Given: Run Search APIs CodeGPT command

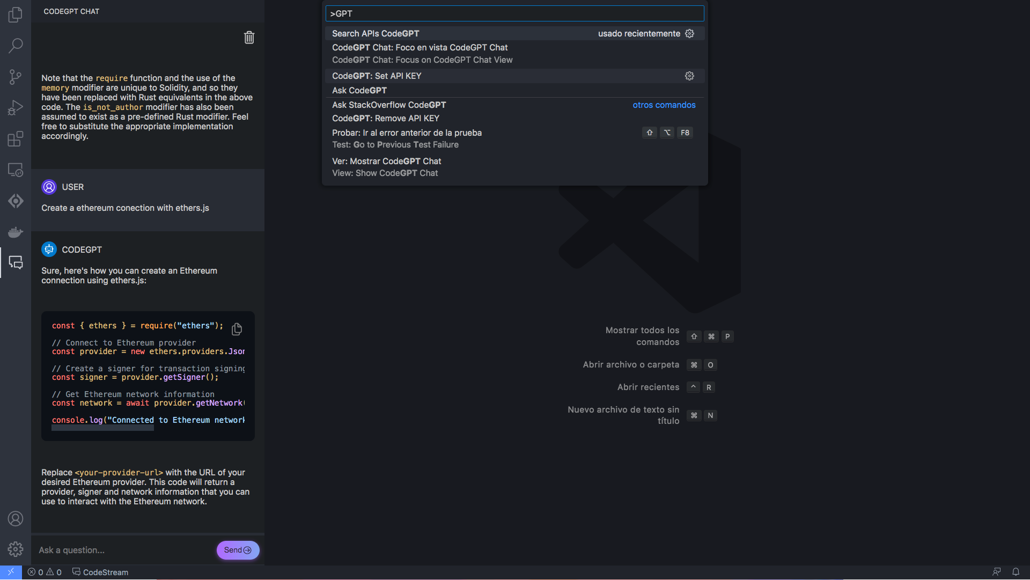Looking at the screenshot, I should pos(514,33).
